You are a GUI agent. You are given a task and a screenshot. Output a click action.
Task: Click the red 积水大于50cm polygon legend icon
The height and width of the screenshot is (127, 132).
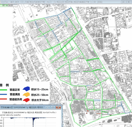[26, 100]
